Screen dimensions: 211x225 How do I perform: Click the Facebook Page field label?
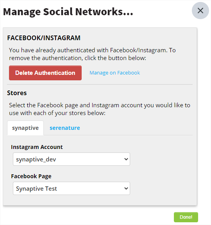pyautogui.click(x=31, y=176)
